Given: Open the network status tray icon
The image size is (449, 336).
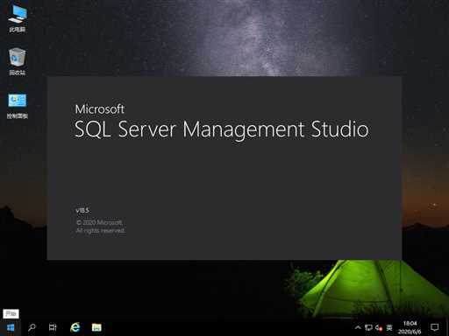Looking at the screenshot, I should pos(368,328).
